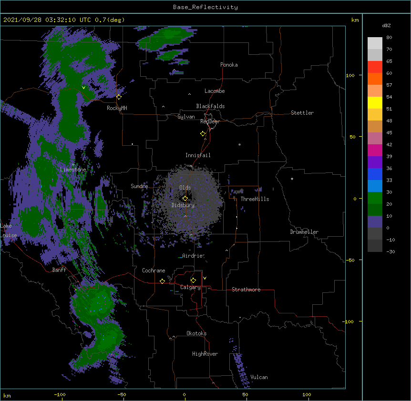This screenshot has height=401, width=411.
Task: Click the yellow V marker northwest of RockyMH
Action: click(x=83, y=88)
